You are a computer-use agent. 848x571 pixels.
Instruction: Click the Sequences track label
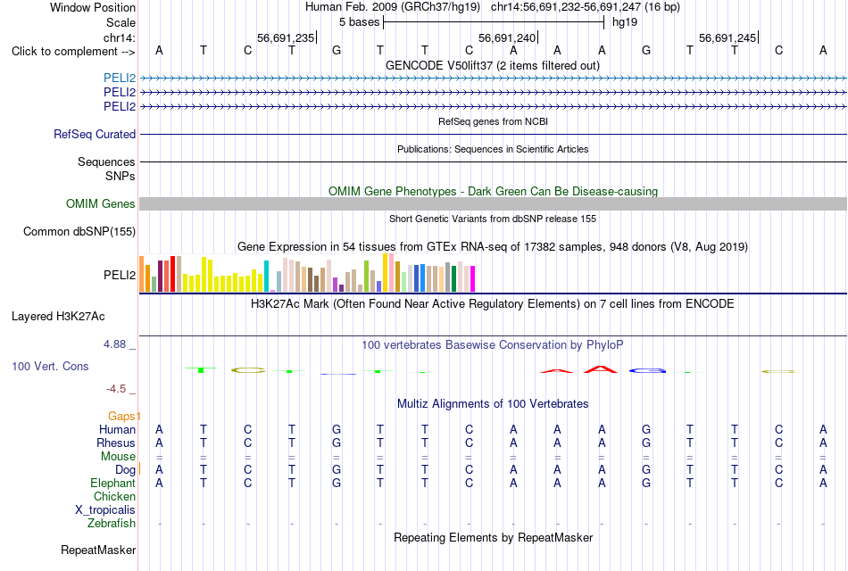coord(106,161)
